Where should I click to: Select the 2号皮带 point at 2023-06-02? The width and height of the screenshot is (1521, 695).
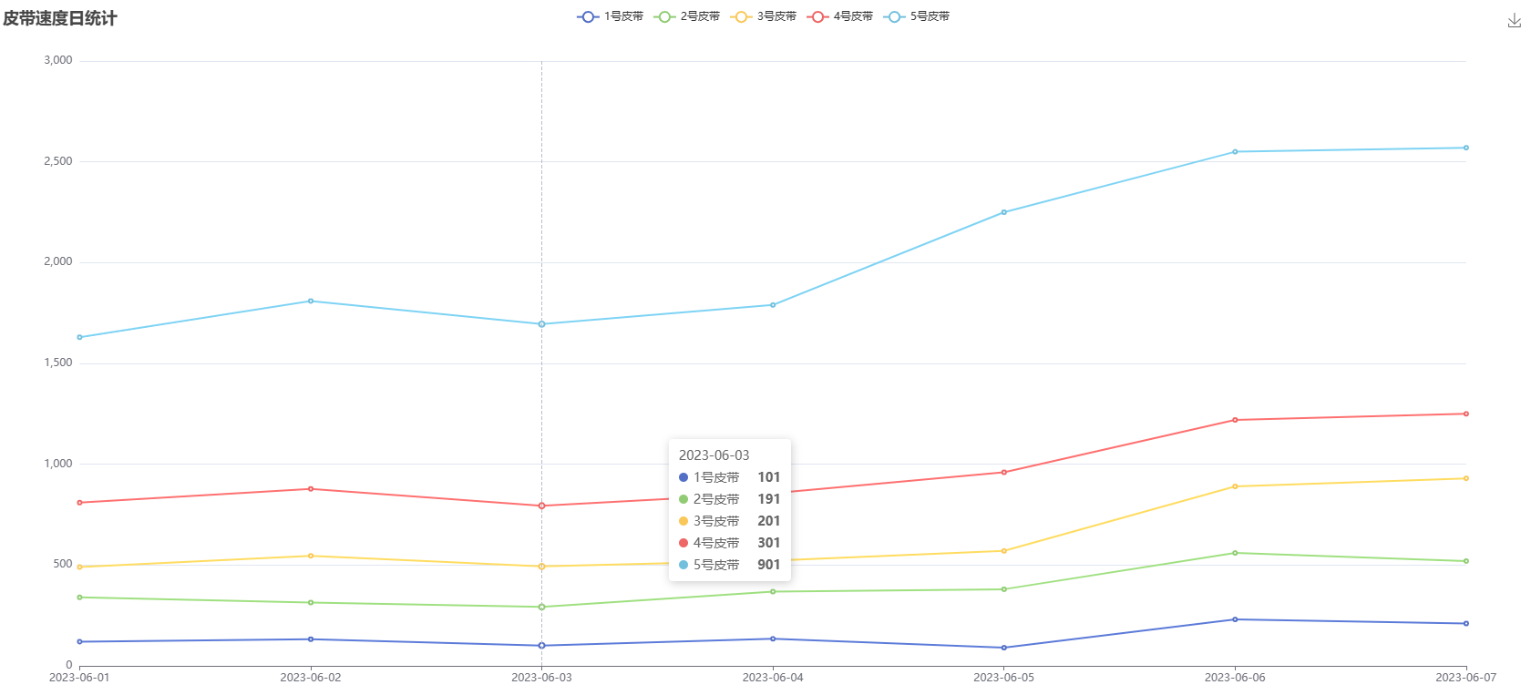[311, 602]
